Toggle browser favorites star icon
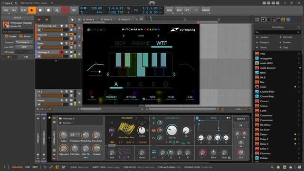This screenshot has height=171, width=304. coord(299,27)
